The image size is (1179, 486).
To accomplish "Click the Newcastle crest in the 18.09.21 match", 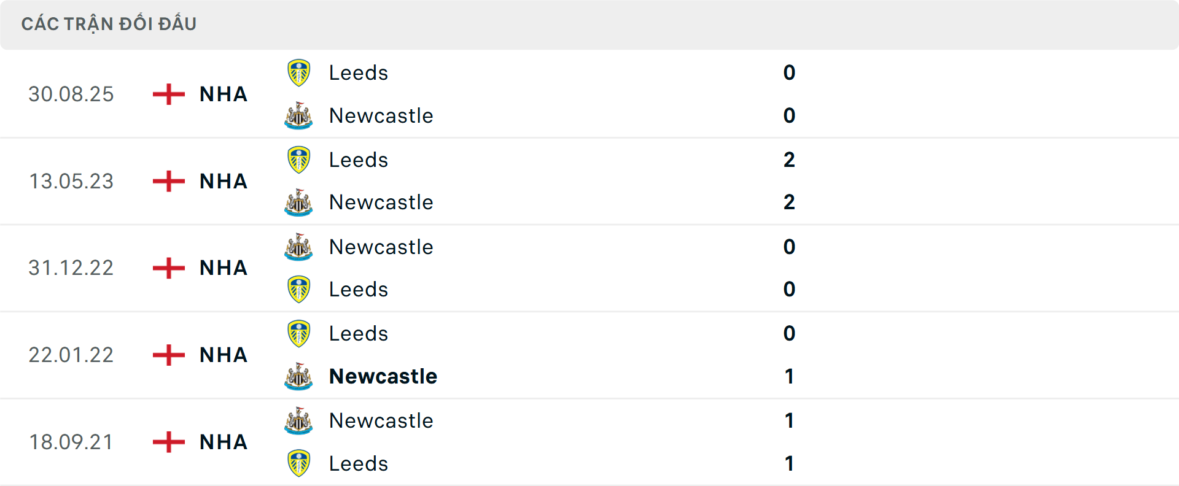I will point(298,420).
